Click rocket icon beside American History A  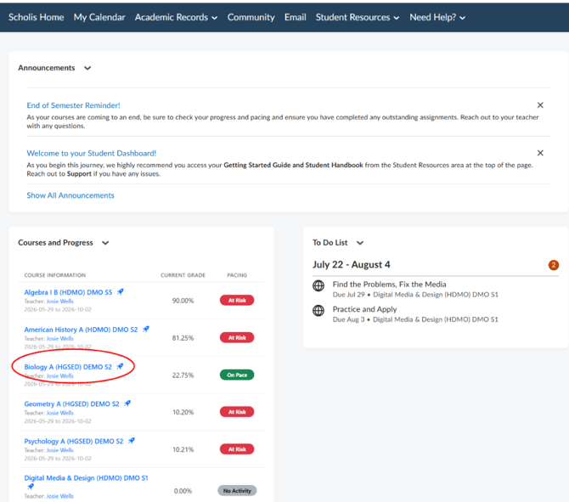[x=145, y=329]
